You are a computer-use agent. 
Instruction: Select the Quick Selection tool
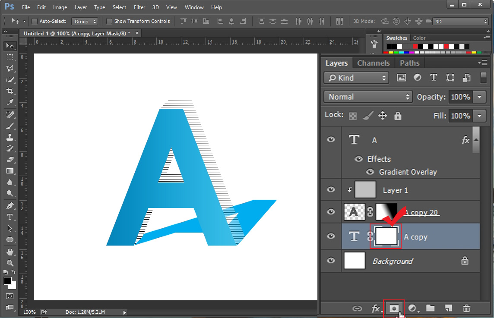tap(10, 80)
